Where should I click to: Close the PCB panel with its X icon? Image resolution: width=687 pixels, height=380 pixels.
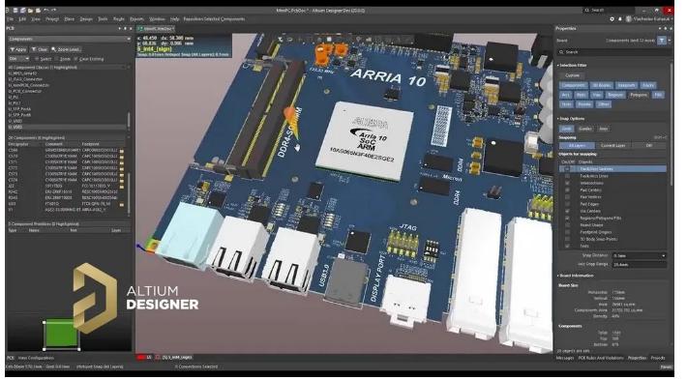131,28
